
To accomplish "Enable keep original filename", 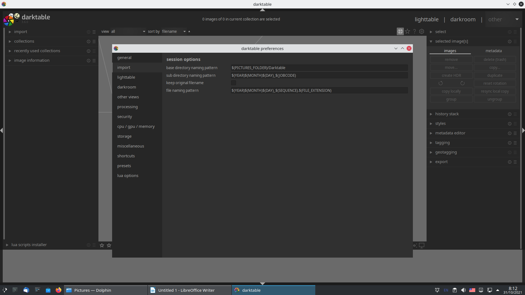I will point(234,83).
